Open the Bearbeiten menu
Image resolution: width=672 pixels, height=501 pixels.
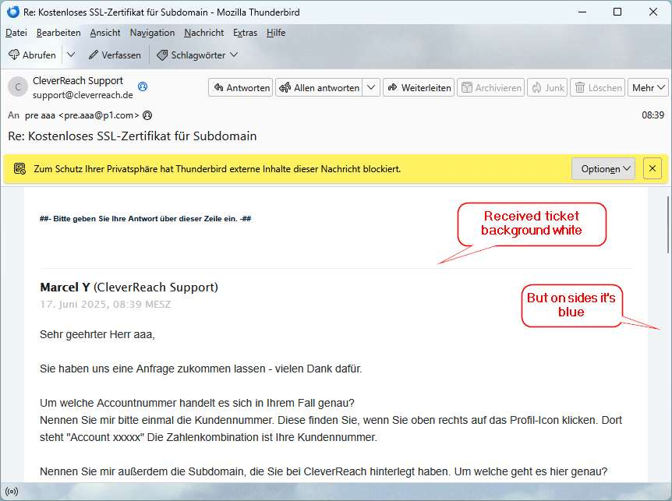coord(58,33)
